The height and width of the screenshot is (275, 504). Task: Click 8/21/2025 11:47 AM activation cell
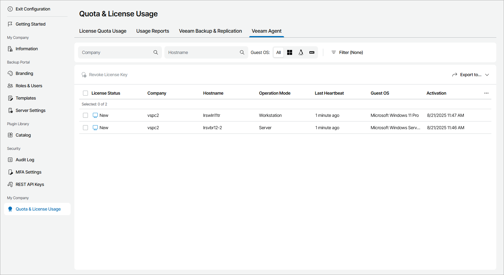pos(445,115)
